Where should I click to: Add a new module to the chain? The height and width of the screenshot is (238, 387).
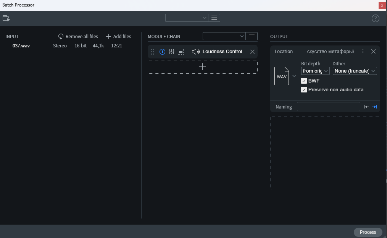click(x=202, y=67)
